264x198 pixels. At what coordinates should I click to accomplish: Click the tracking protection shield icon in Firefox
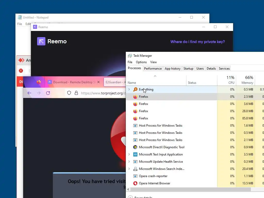click(x=69, y=93)
